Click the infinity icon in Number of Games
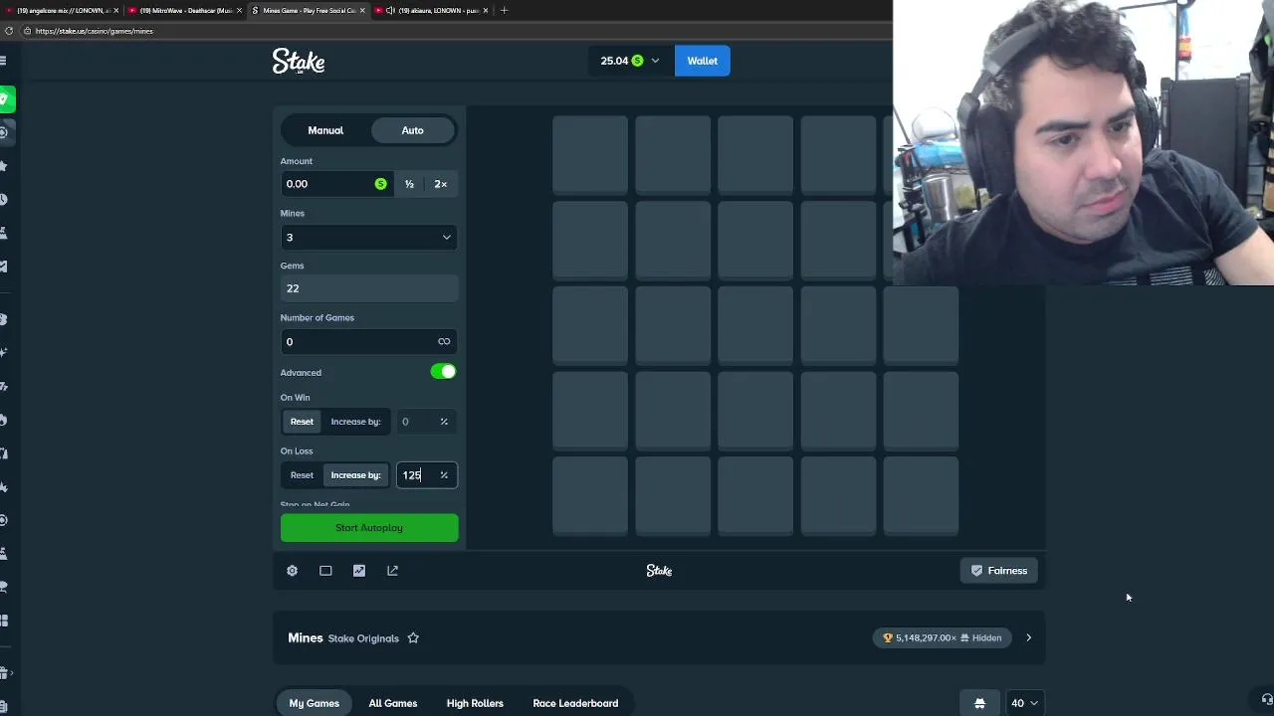The image size is (1274, 716). 444,341
